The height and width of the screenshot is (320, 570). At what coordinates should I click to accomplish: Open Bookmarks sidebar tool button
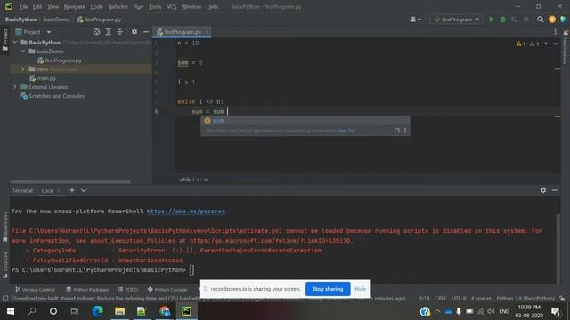5,228
